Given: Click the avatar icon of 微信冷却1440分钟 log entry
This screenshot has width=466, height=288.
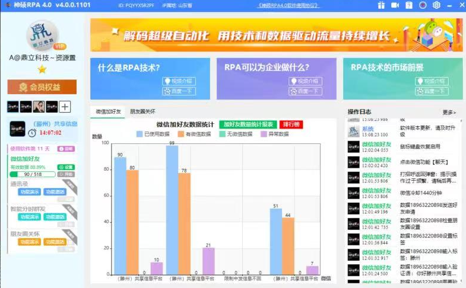Looking at the screenshot, I should pos(353,193).
